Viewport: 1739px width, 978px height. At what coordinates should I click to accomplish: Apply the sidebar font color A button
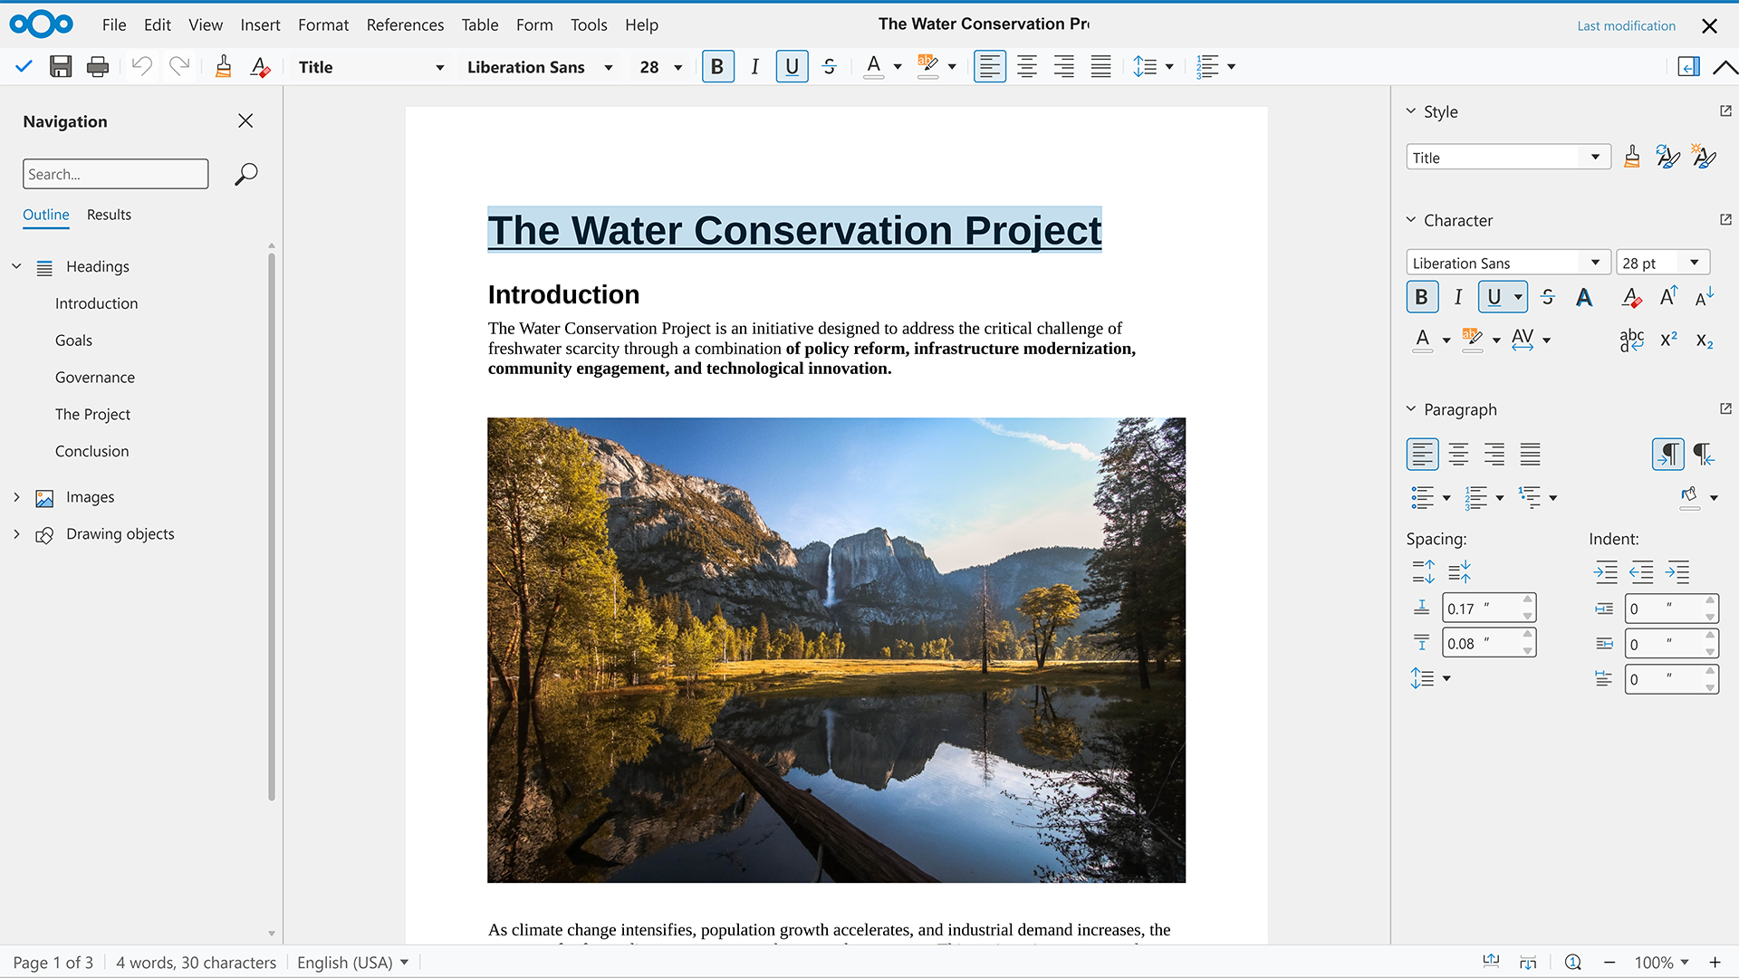click(1422, 340)
